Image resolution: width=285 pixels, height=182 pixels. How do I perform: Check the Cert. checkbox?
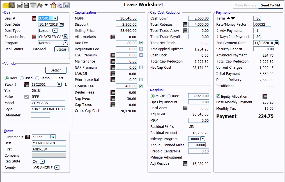pyautogui.click(x=54, y=78)
